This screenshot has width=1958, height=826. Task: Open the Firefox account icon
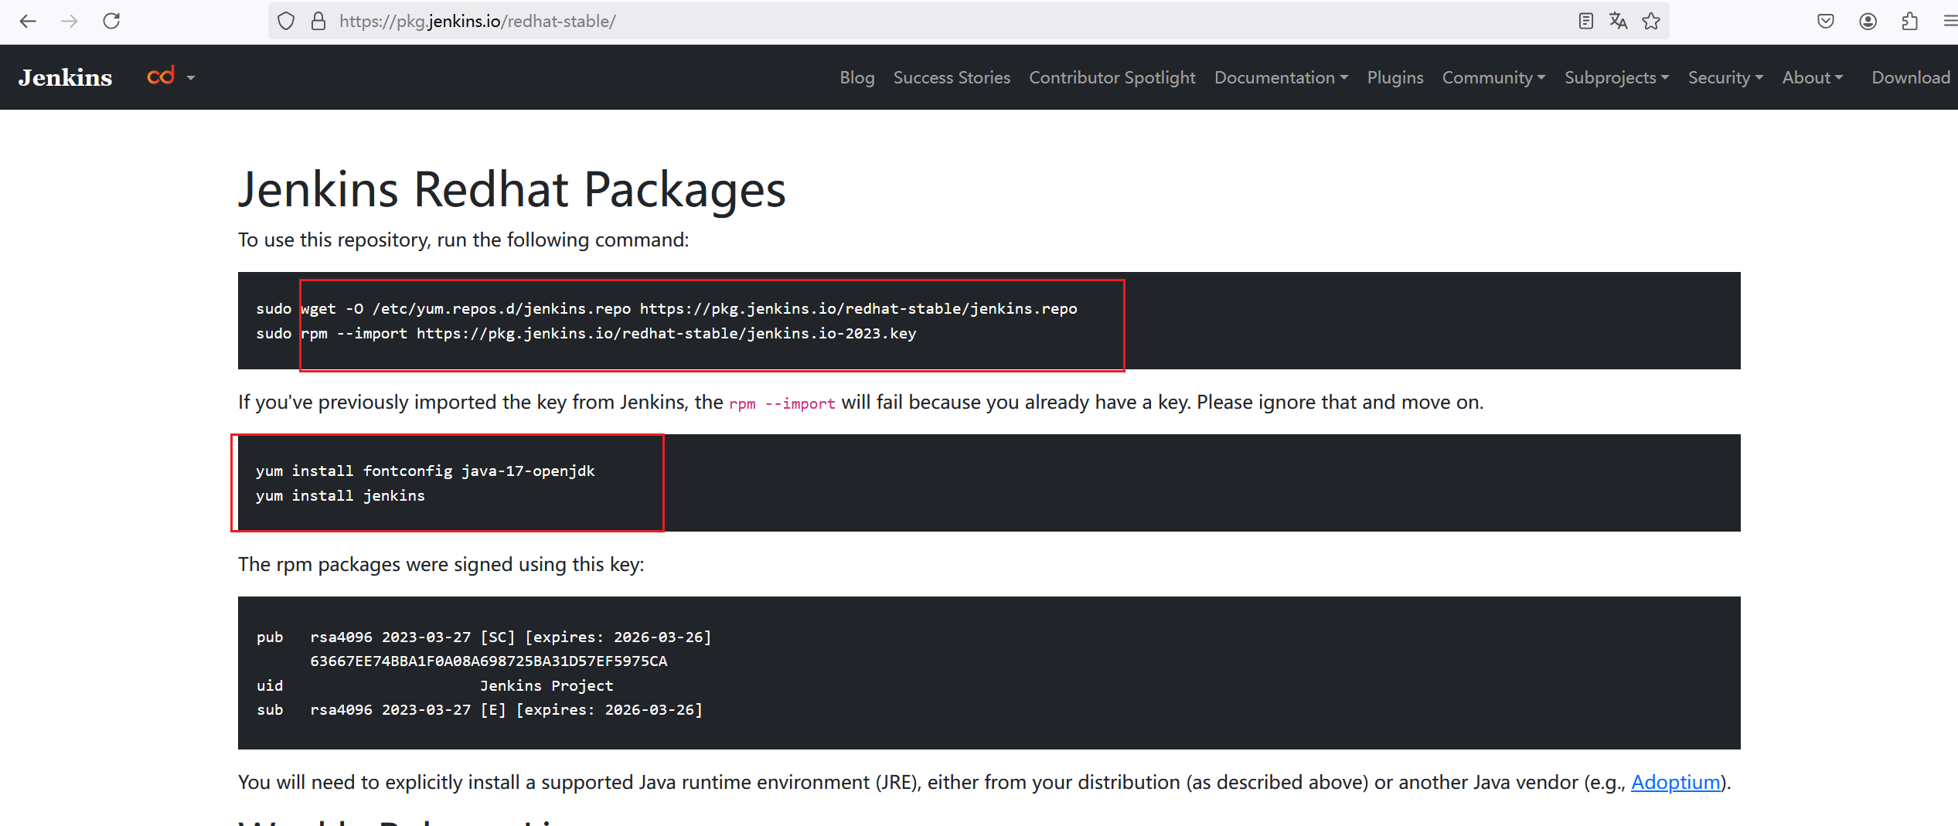tap(1868, 21)
